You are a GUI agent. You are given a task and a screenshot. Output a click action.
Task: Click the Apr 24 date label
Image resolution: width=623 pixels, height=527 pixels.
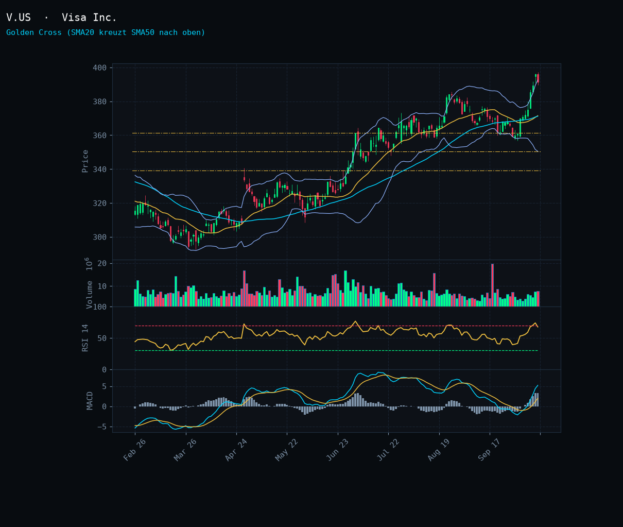236,450
